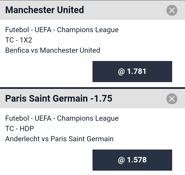
Task: Click the dark divider between the two bets
Action: click(x=92, y=88)
